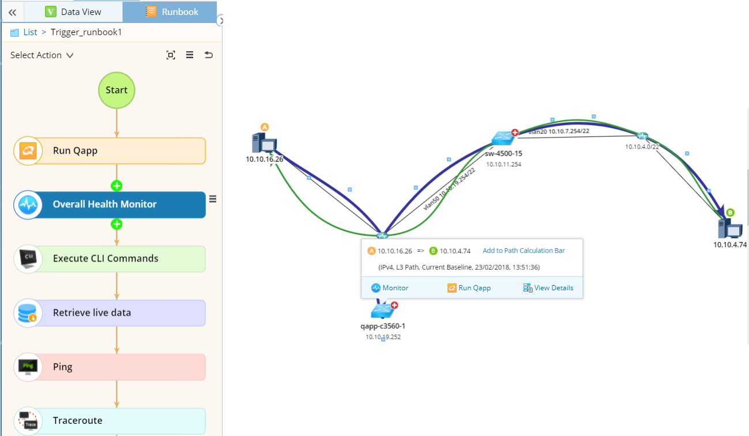Click Monitor in the path popup
The image size is (749, 436).
coord(390,288)
